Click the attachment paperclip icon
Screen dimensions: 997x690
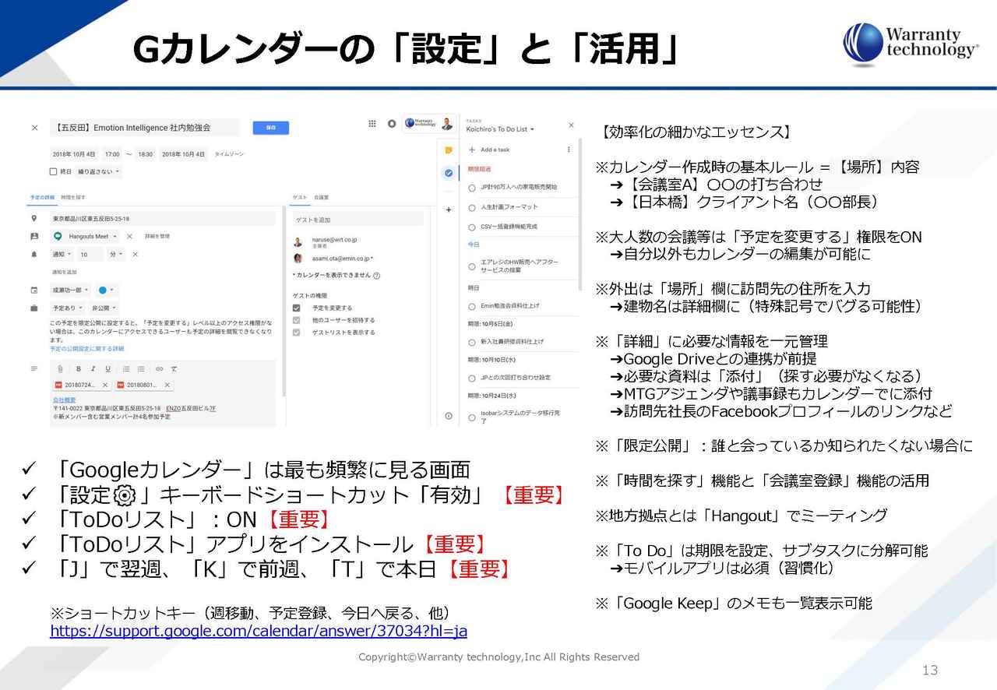pyautogui.click(x=60, y=368)
